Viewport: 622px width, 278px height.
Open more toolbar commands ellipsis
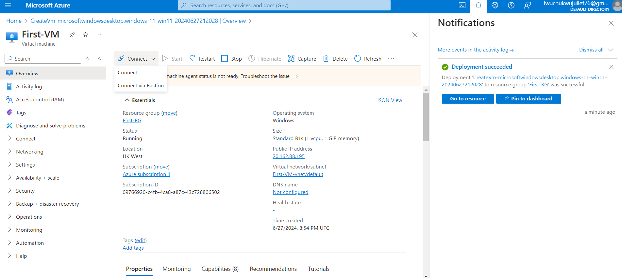point(391,59)
